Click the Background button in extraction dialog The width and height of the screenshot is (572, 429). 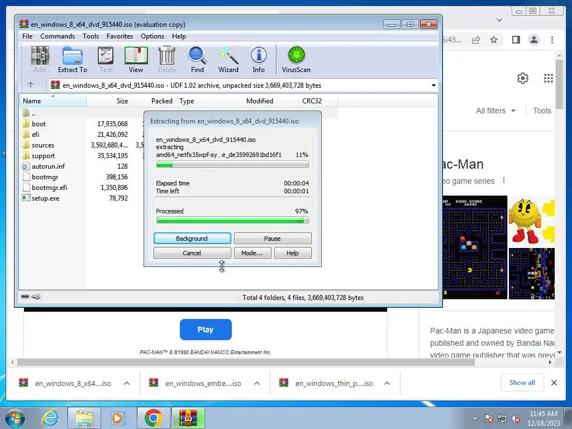click(x=192, y=238)
